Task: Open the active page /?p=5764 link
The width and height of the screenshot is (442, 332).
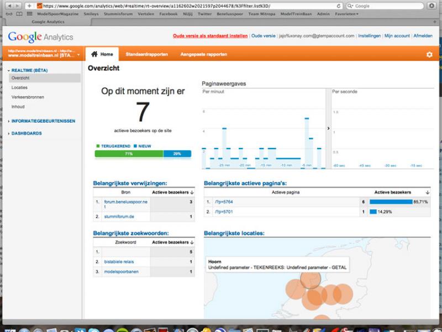Action: coord(224,202)
